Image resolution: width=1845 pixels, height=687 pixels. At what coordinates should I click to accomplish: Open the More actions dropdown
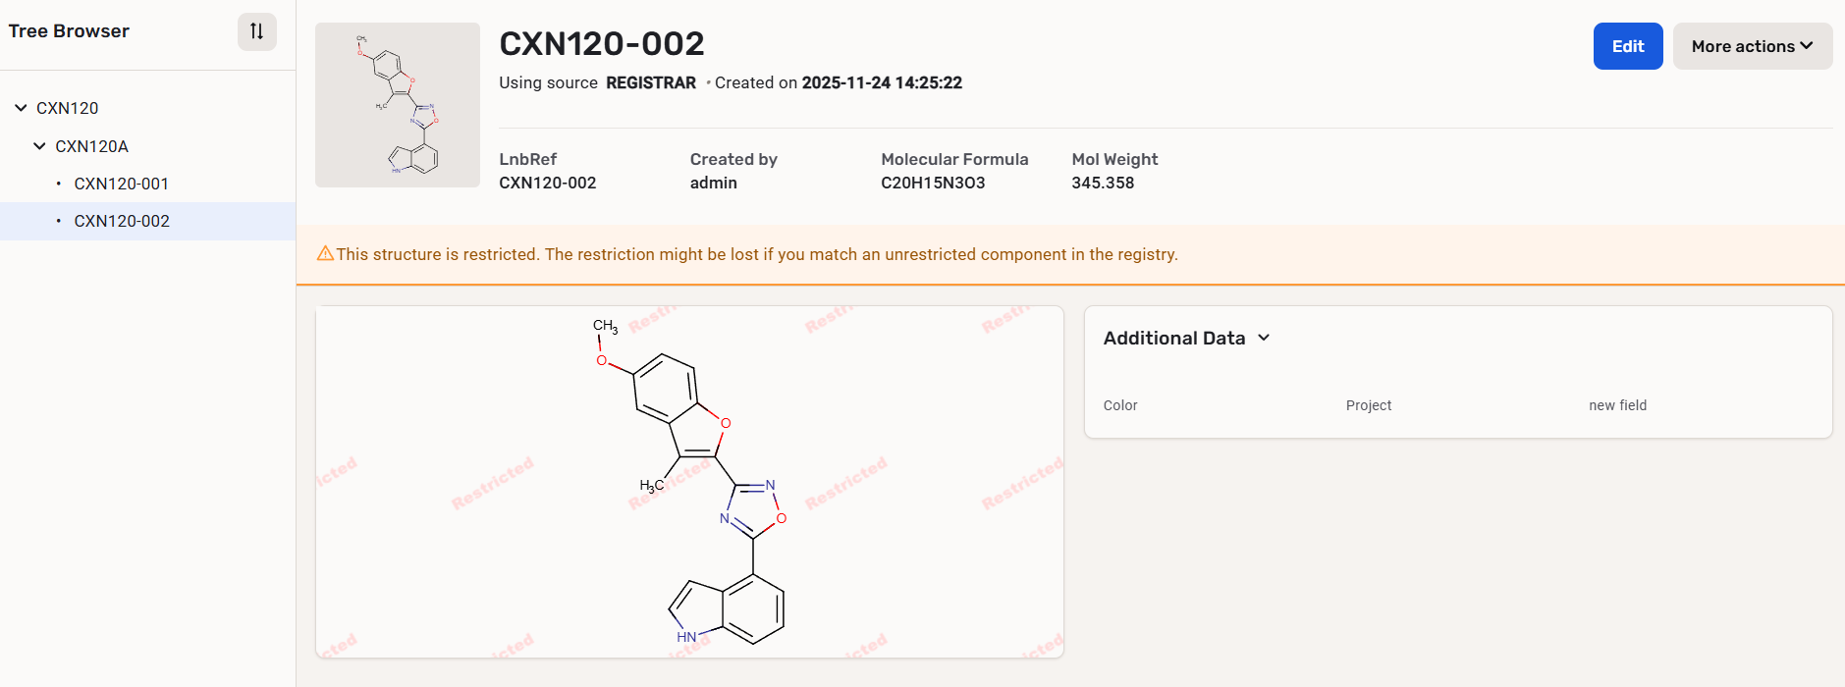coord(1752,46)
